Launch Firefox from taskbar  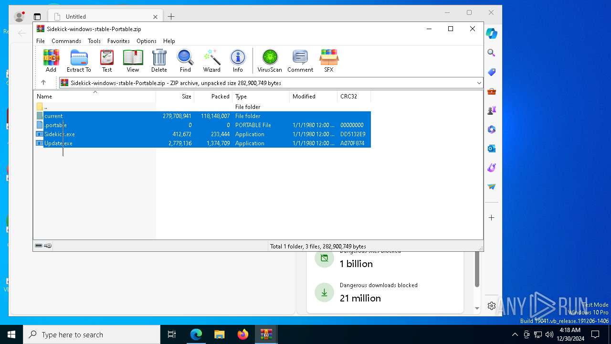point(242,334)
